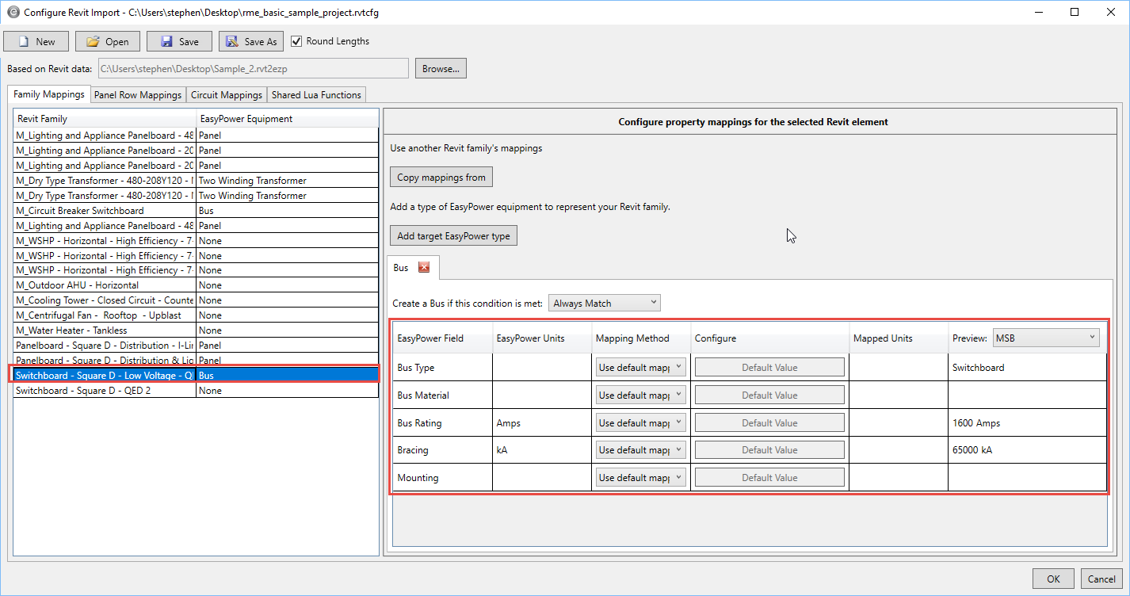Switch to Circuit Mappings tab

click(x=227, y=95)
